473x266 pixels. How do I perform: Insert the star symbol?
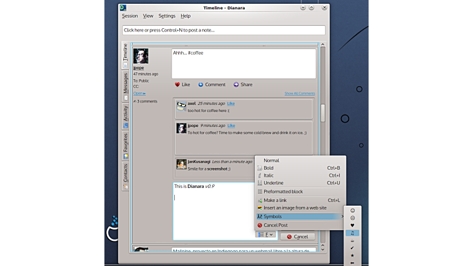[352, 256]
